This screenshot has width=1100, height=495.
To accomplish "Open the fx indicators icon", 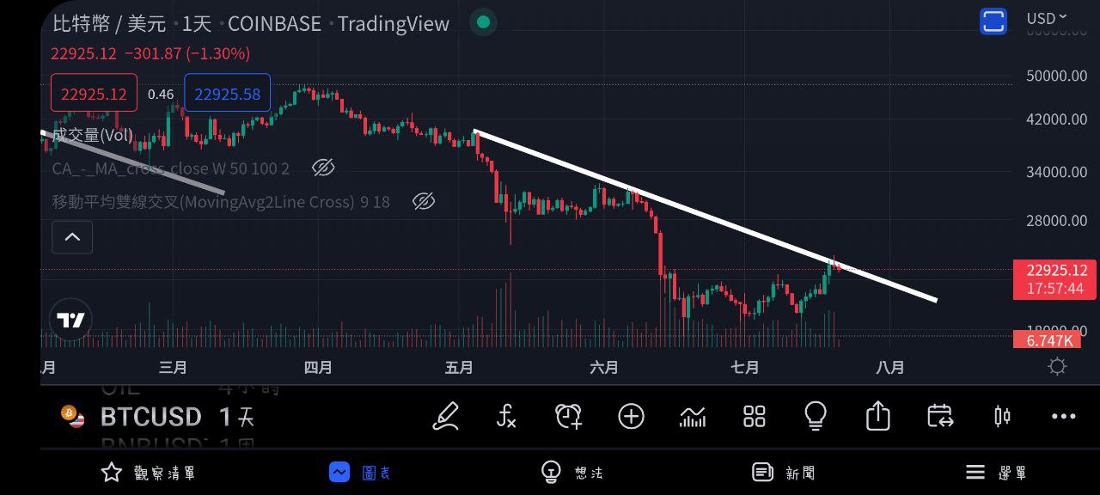I will pyautogui.click(x=507, y=417).
